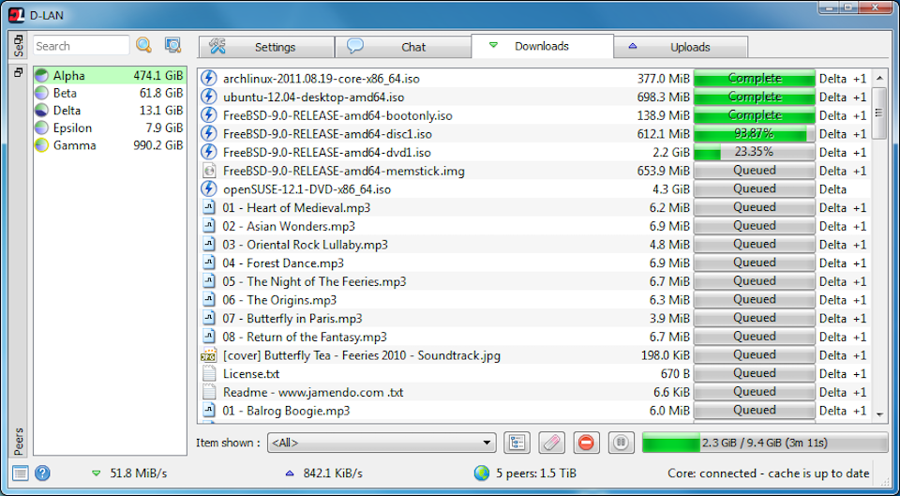Click the downloads list scrollbar thumb

879,113
